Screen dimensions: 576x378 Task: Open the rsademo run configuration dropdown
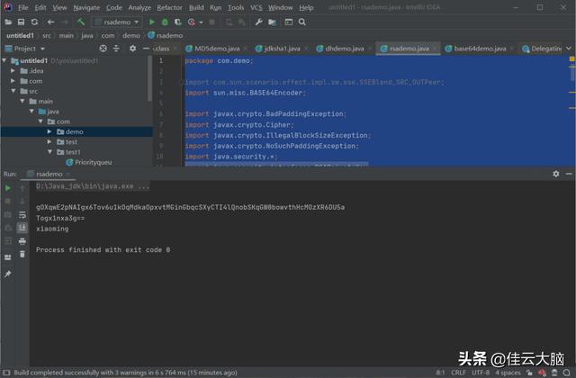pos(117,22)
